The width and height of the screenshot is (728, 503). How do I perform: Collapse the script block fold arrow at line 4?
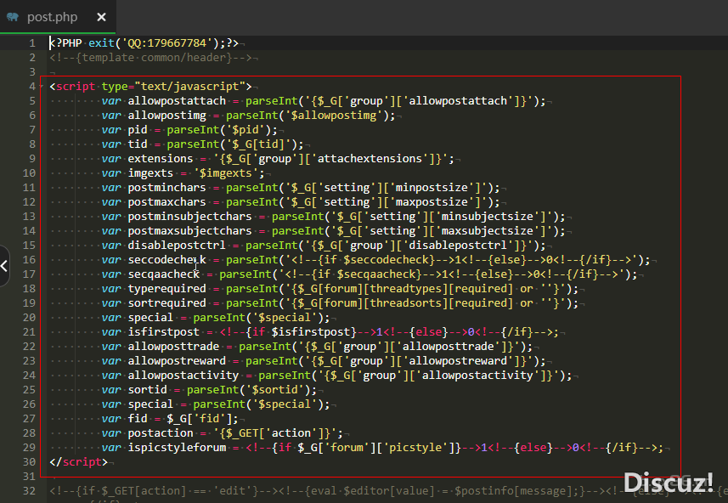point(42,87)
